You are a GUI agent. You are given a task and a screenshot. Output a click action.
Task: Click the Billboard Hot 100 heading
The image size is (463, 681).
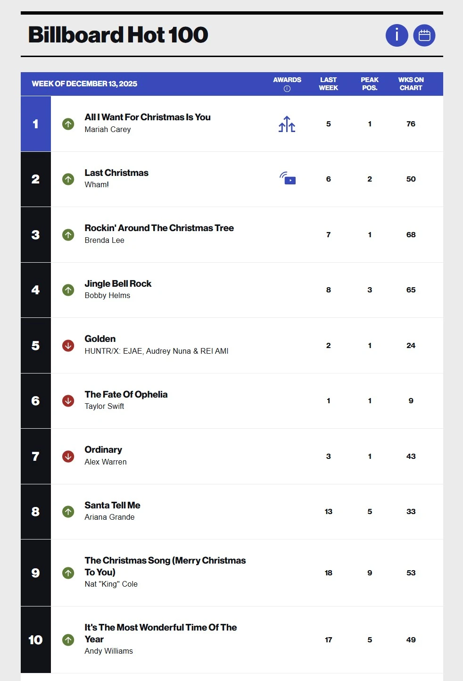(118, 35)
